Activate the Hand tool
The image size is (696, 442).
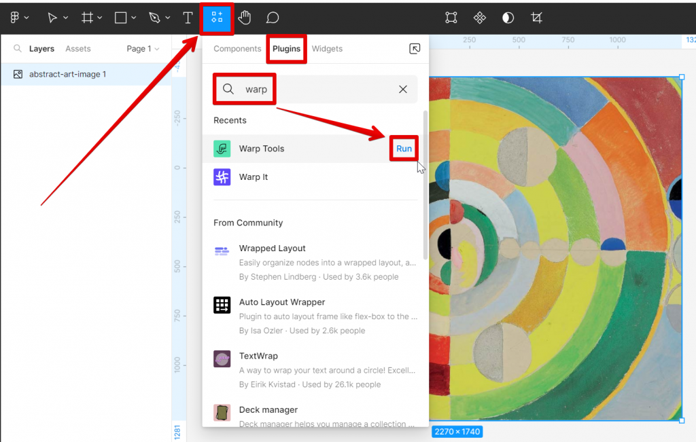pyautogui.click(x=245, y=18)
